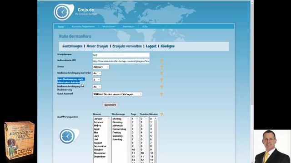Select August in Monate list
Image resolution: width=291 pixels, height=163 pixels.
pyautogui.click(x=98, y=143)
